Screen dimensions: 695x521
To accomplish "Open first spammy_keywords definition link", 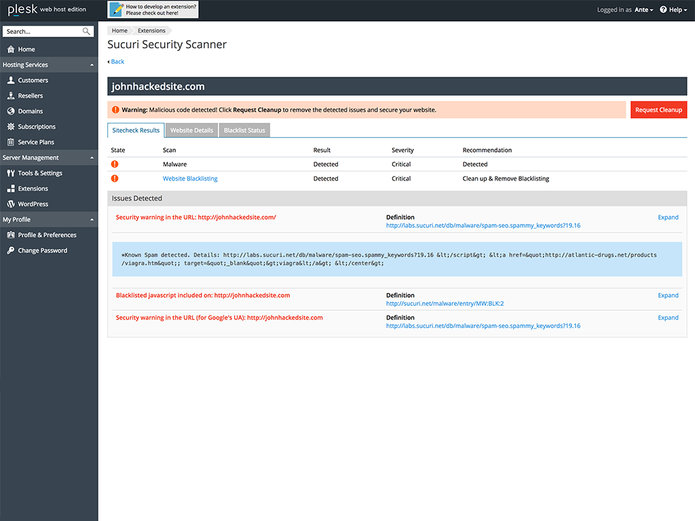I will [x=483, y=225].
